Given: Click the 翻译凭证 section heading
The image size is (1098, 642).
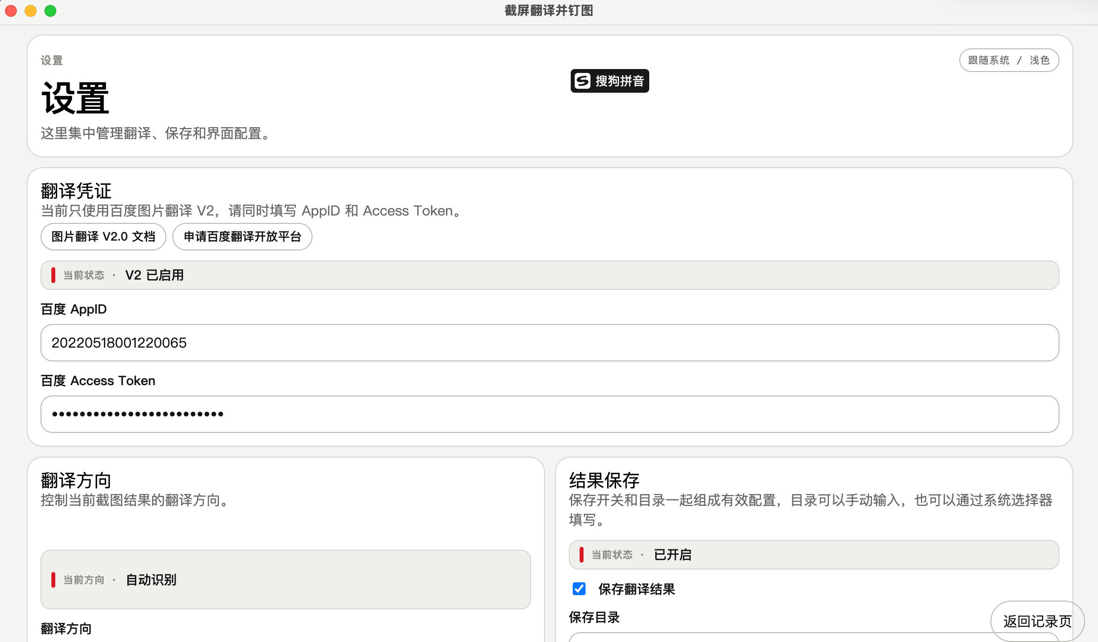Looking at the screenshot, I should point(76,191).
